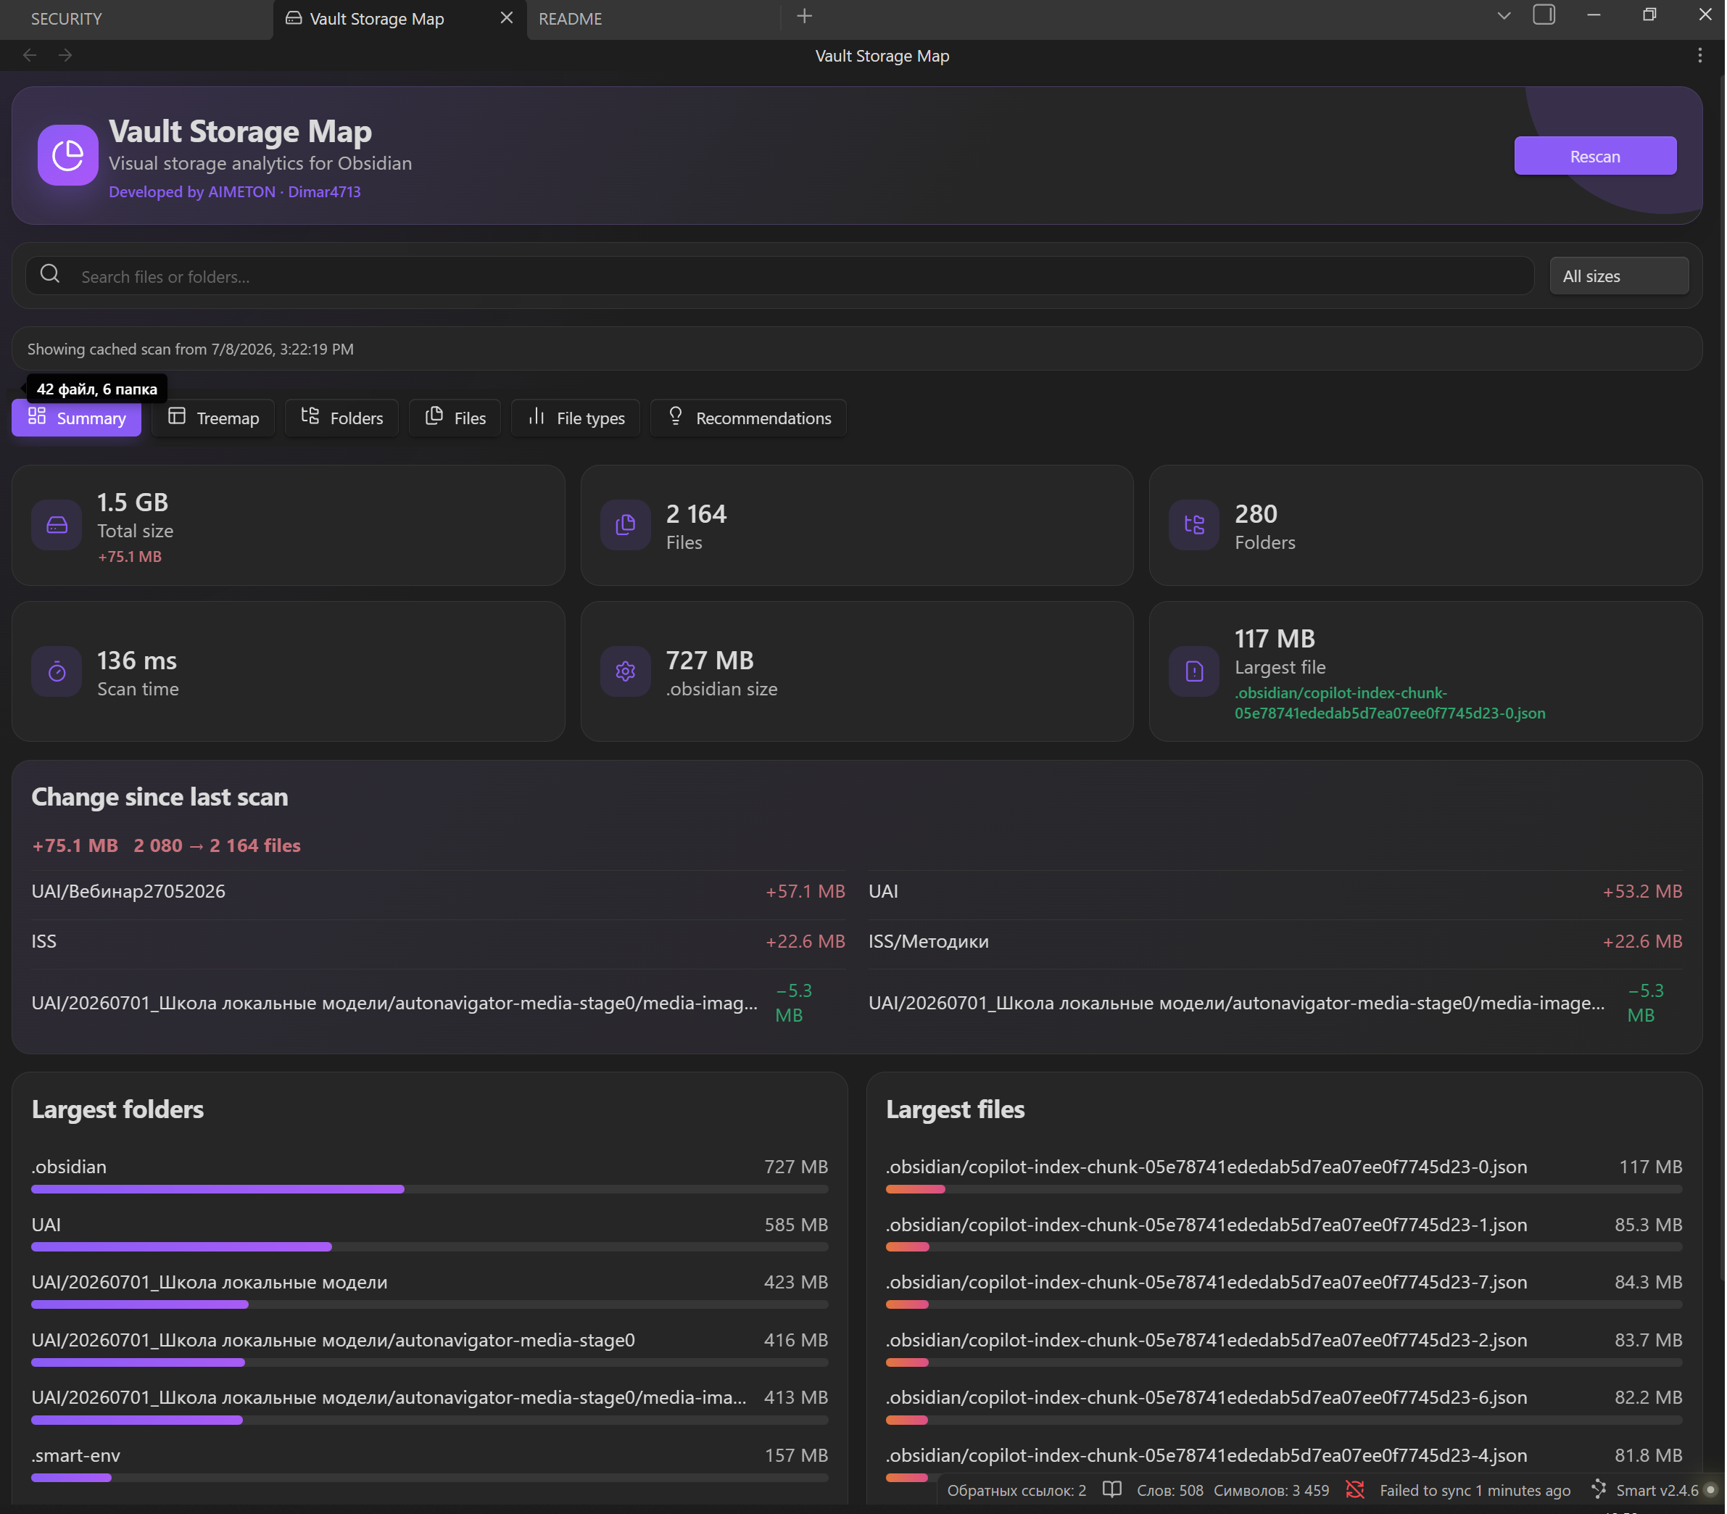Viewport: 1727px width, 1514px height.
Task: Click the book icon in status bar
Action: click(1112, 1489)
